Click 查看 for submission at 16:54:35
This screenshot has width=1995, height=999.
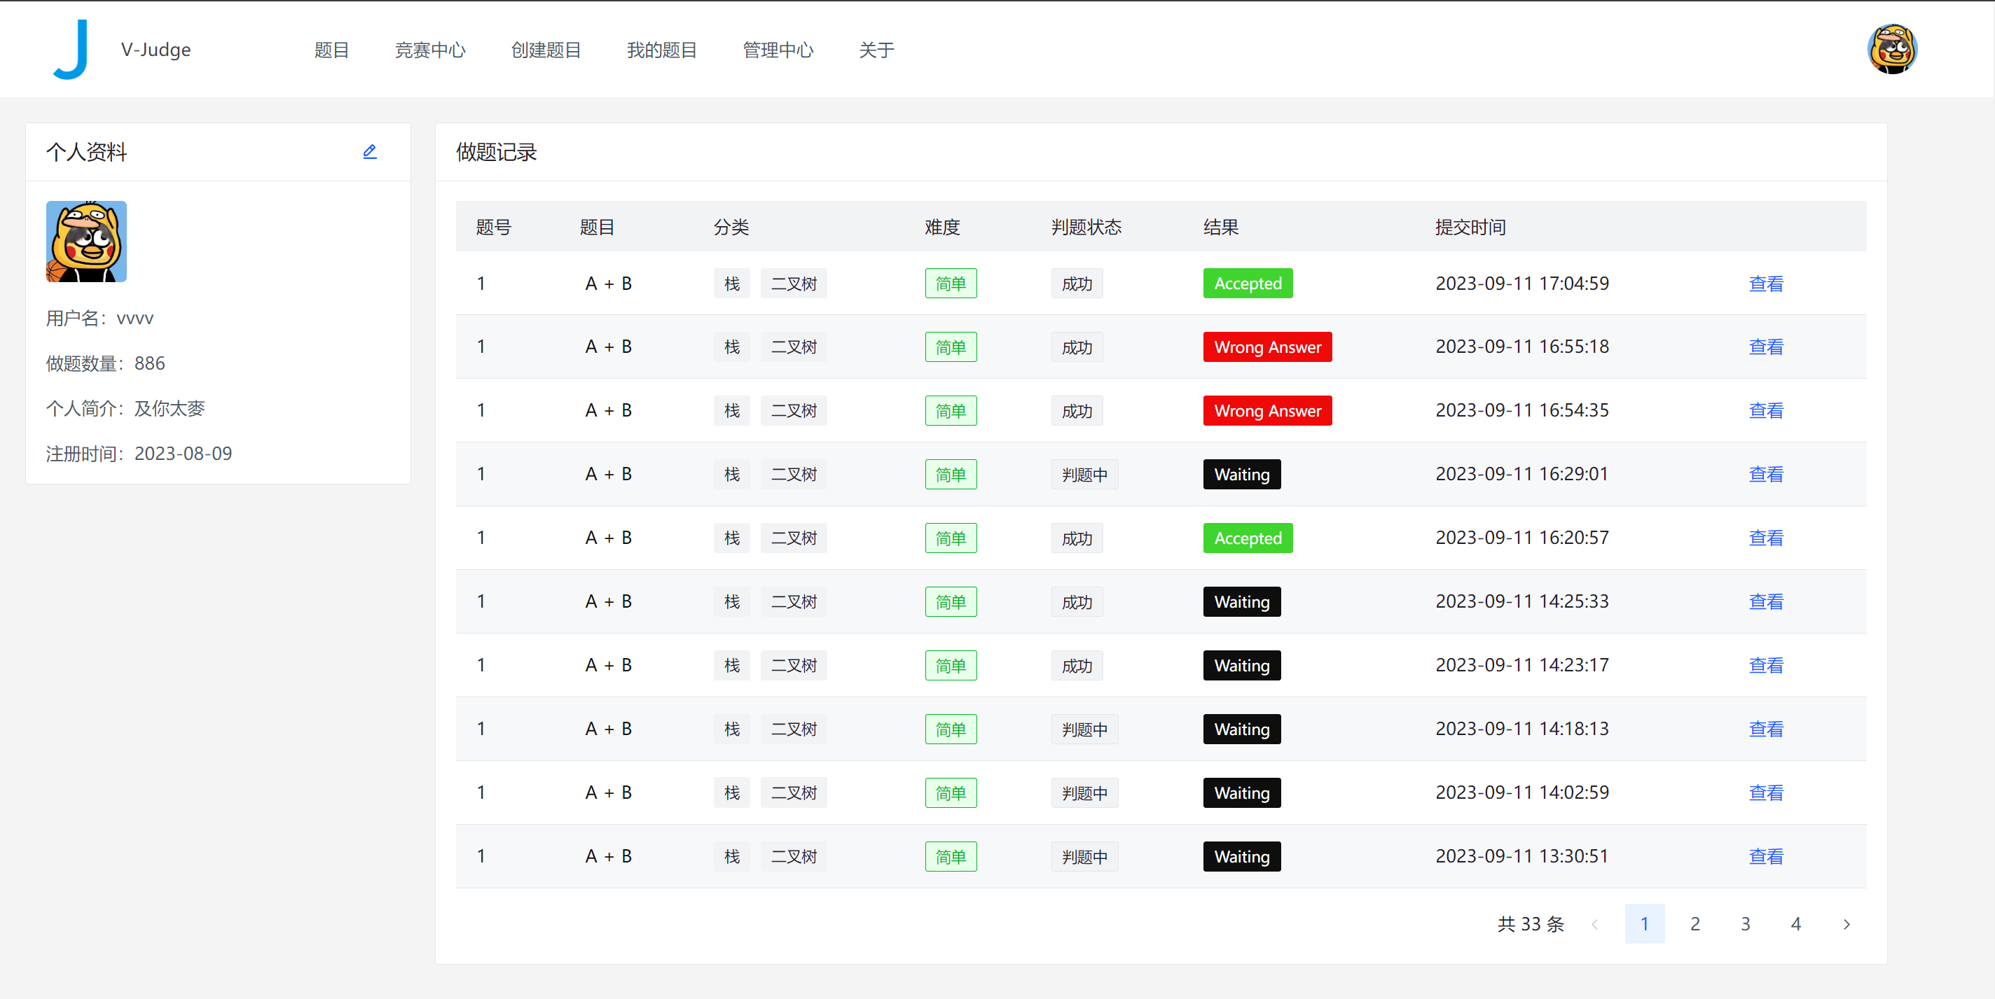[x=1766, y=410]
